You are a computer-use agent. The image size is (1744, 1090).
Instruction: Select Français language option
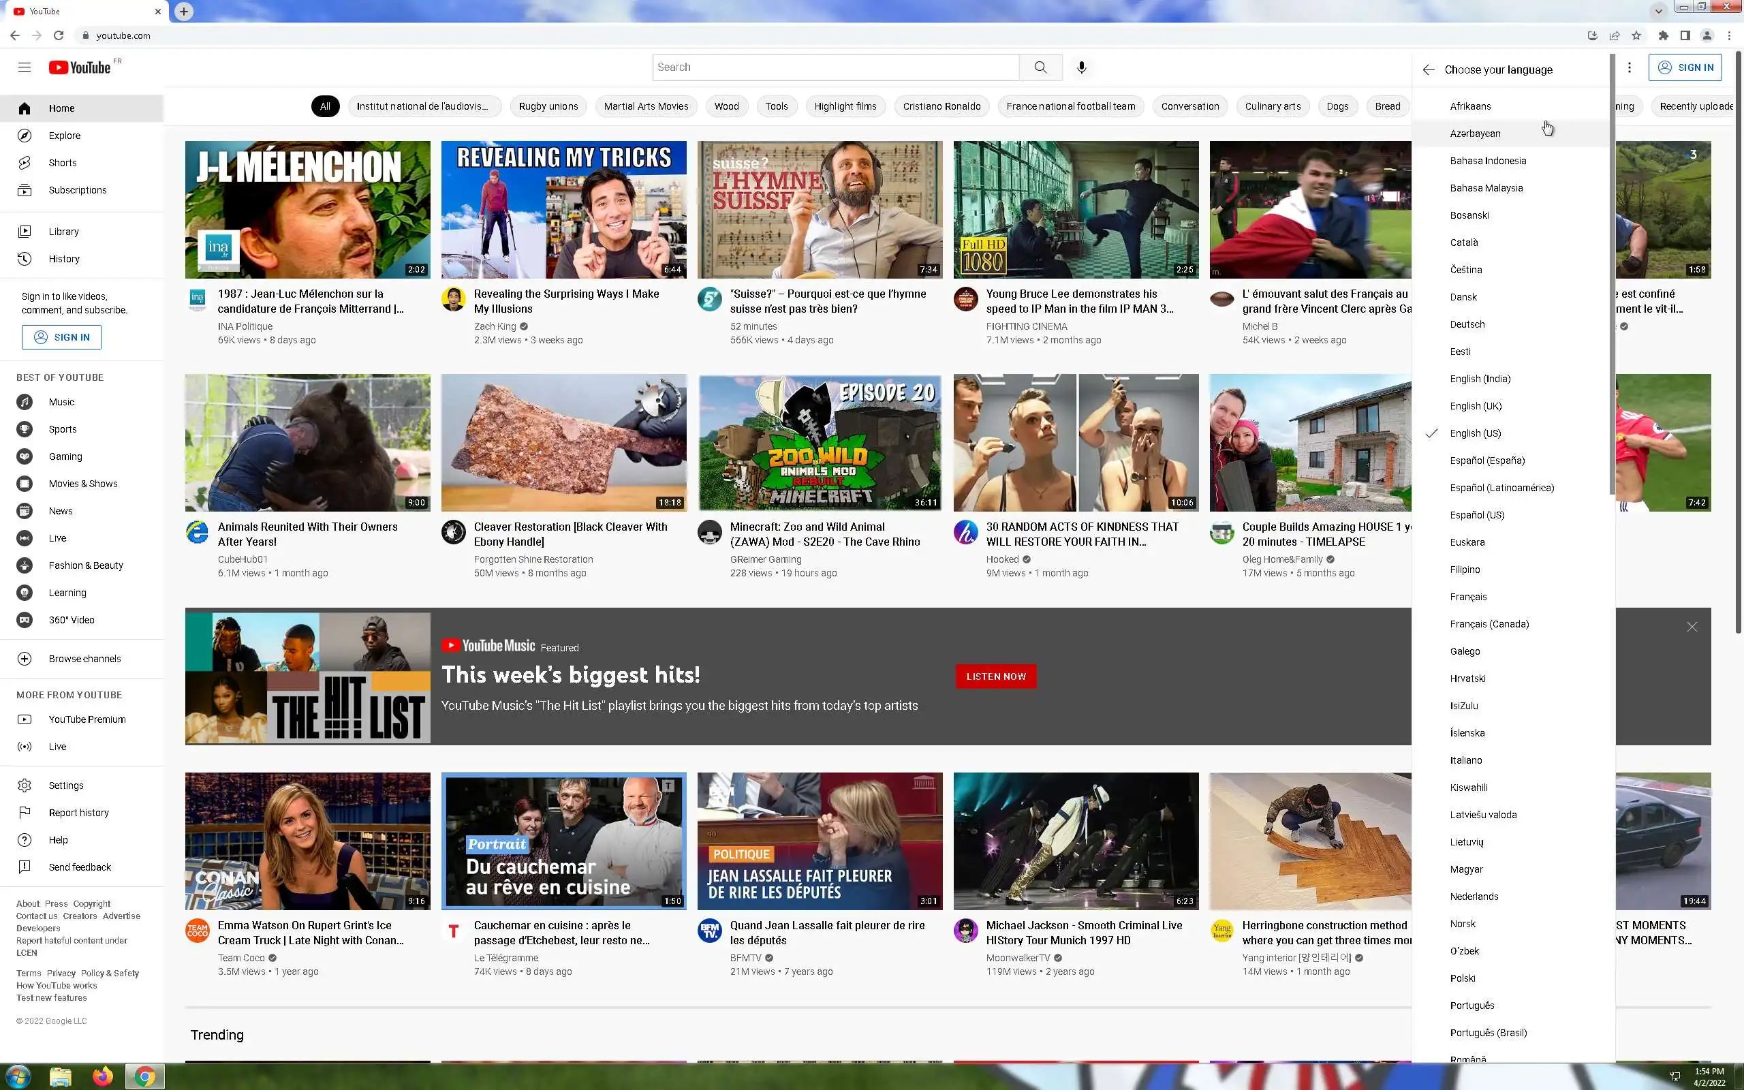pyautogui.click(x=1468, y=597)
